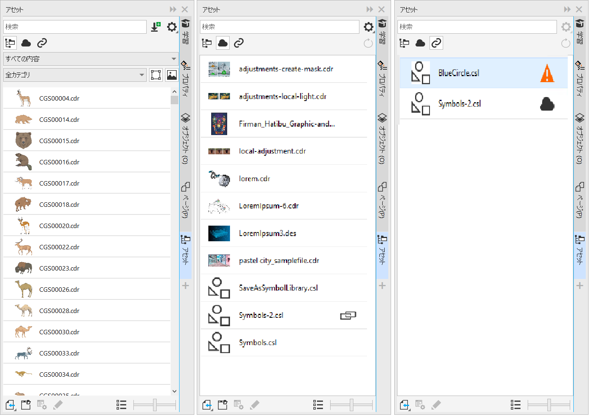Toggle the cloud assets view in the left panel
The width and height of the screenshot is (593, 416).
tap(26, 43)
